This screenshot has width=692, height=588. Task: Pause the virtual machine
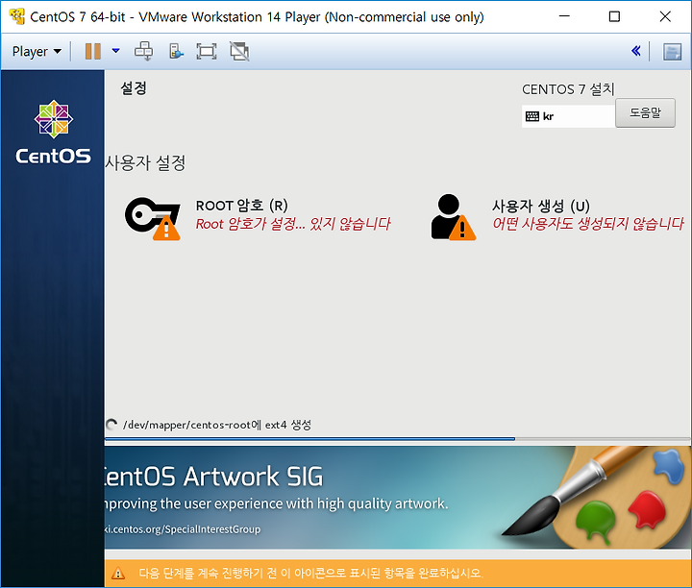92,52
